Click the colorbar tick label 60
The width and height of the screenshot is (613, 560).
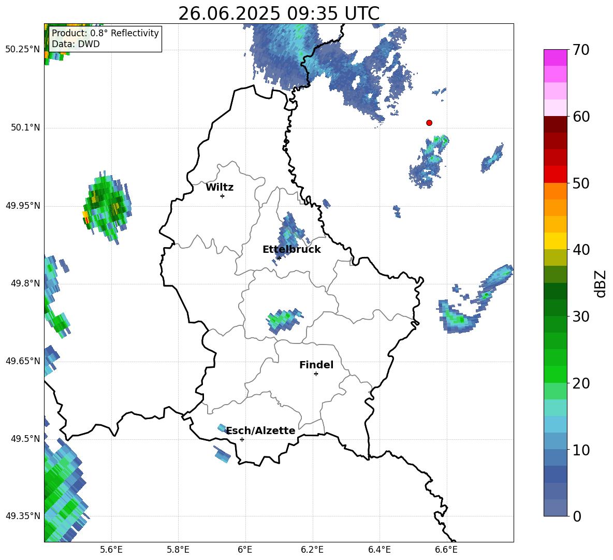tap(581, 117)
